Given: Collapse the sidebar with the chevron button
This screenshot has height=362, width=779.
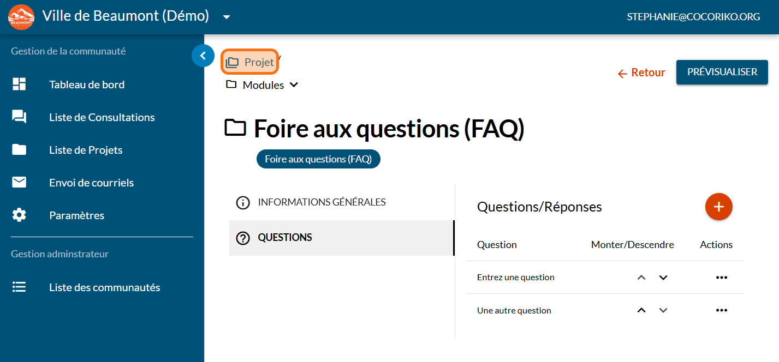Looking at the screenshot, I should coord(203,55).
